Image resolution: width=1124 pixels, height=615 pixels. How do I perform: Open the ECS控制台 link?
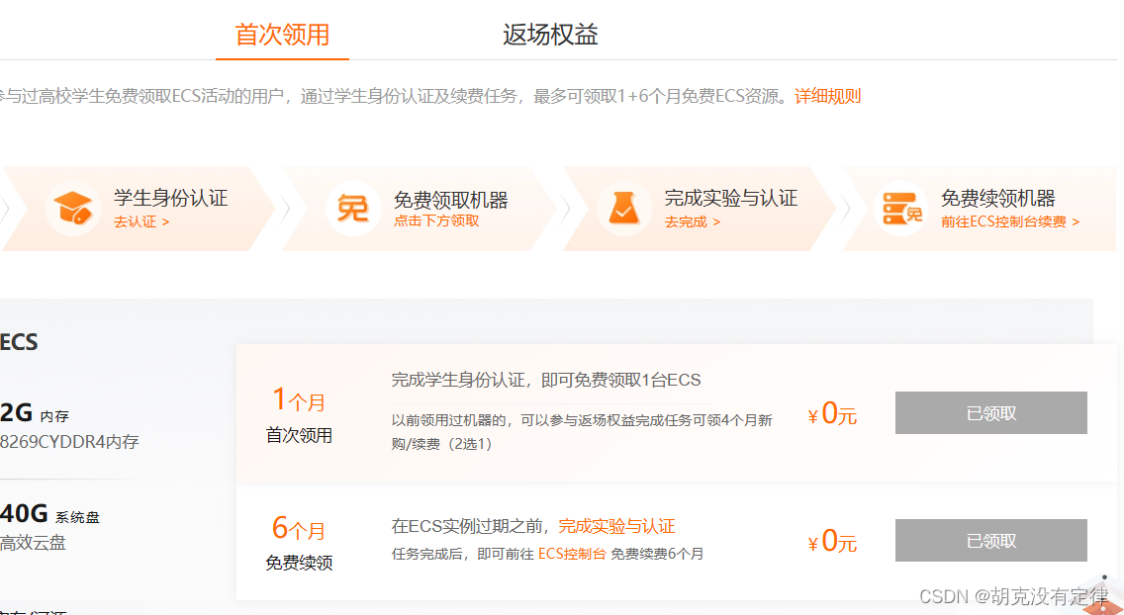(x=572, y=554)
